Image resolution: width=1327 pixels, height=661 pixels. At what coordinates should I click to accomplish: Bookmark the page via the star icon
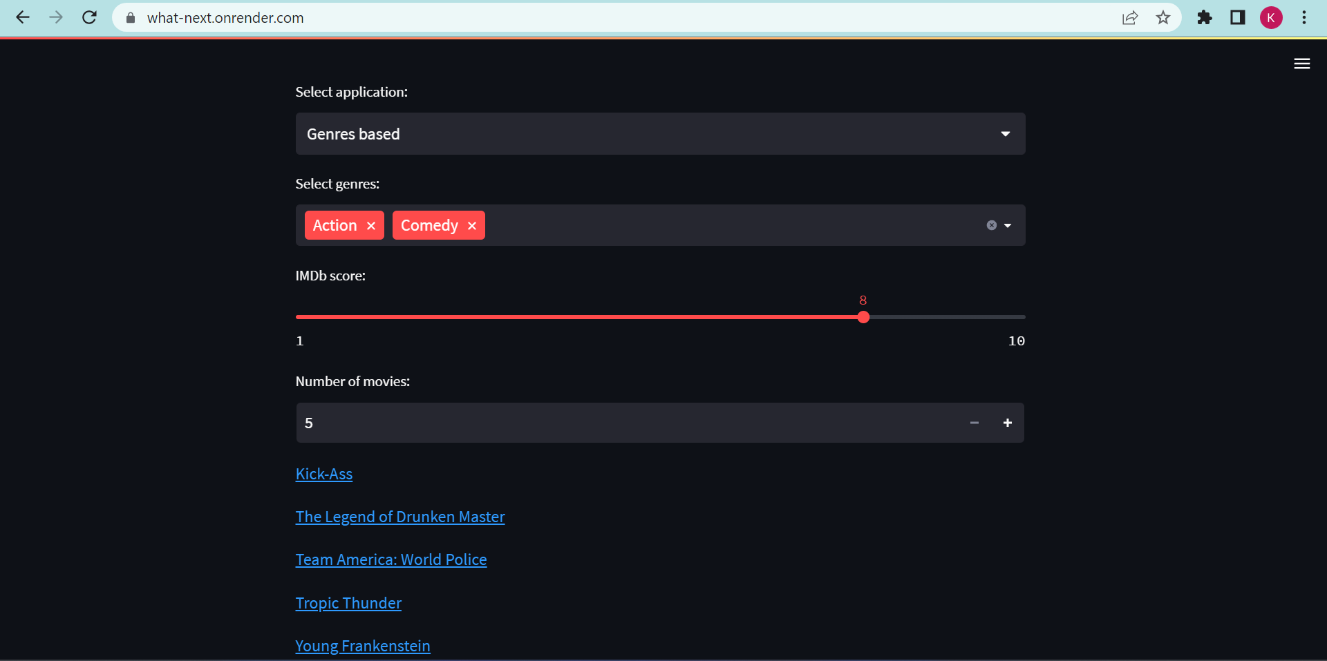click(1163, 18)
